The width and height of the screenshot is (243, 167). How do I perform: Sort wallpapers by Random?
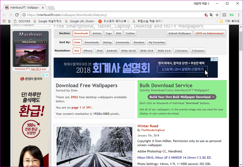(139, 42)
